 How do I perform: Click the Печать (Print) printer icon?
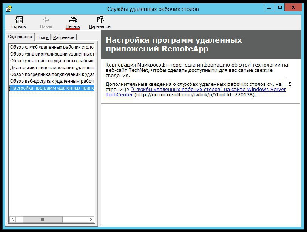point(73,20)
